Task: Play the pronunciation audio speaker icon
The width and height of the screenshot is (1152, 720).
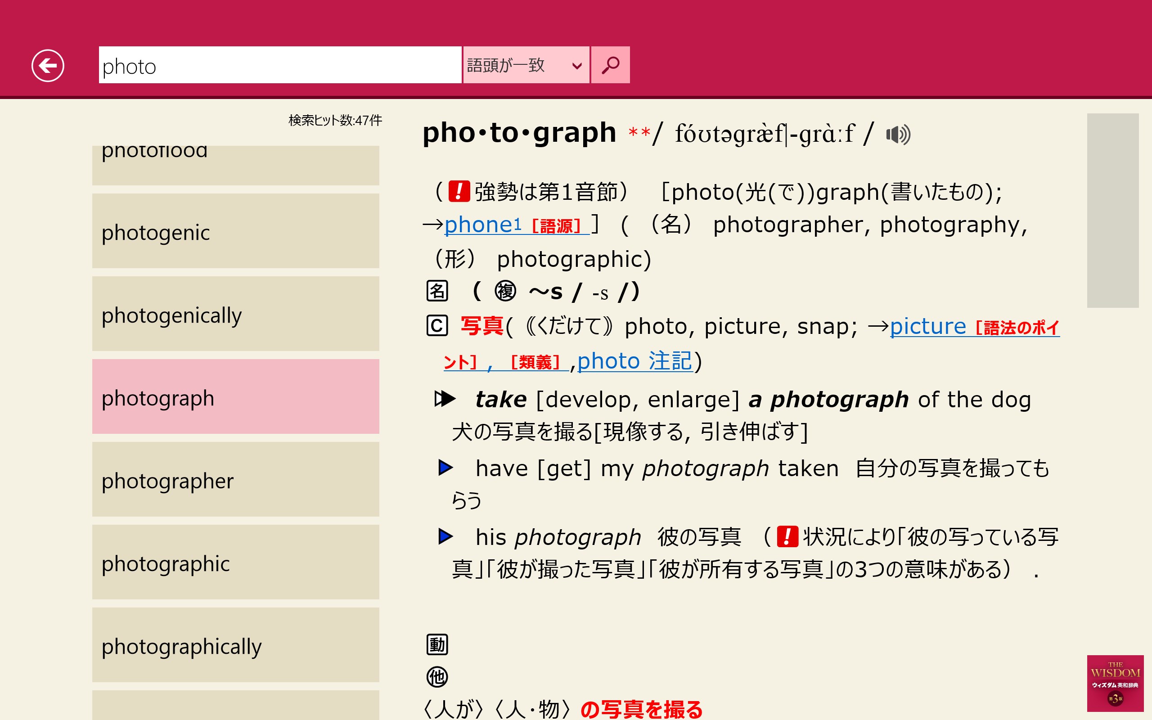Action: point(898,135)
